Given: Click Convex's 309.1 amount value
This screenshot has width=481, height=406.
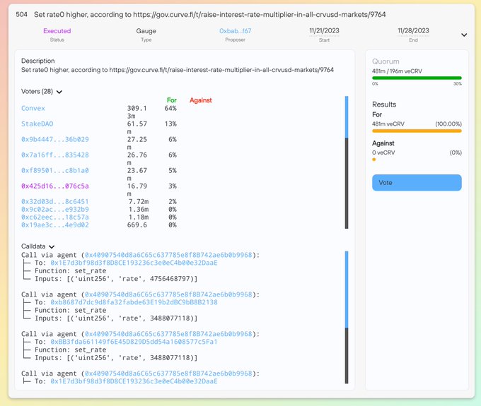Looking at the screenshot, I should pyautogui.click(x=137, y=109).
